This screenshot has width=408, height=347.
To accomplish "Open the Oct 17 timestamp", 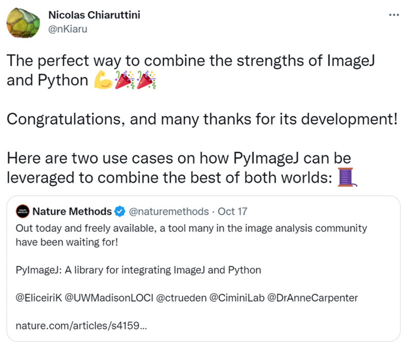I will point(234,211).
